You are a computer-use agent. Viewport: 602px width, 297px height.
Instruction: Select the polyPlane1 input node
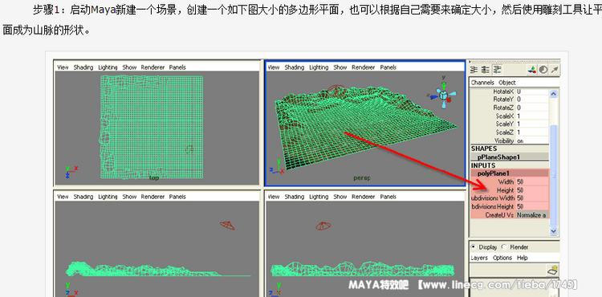click(510, 173)
